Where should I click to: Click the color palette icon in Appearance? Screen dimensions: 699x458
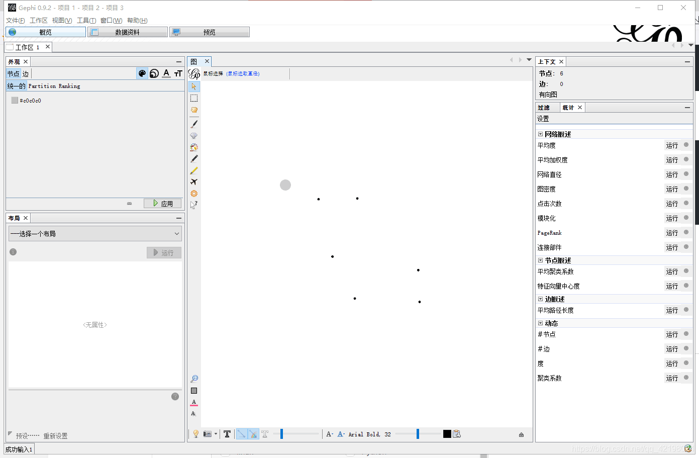142,73
